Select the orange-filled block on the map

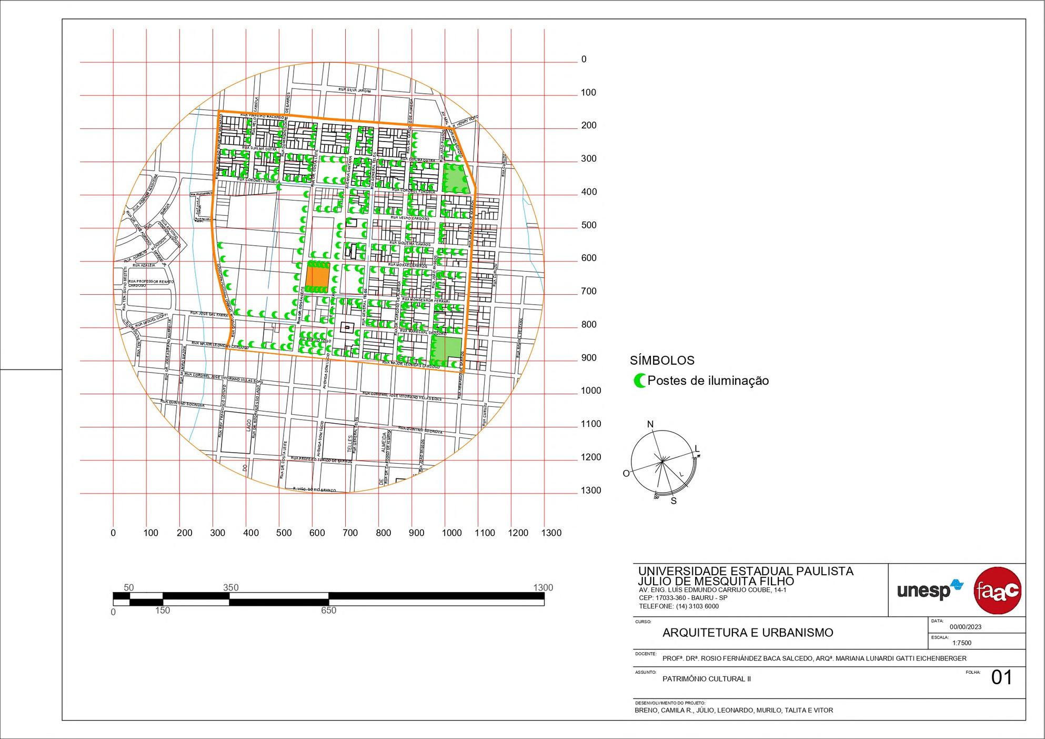318,276
